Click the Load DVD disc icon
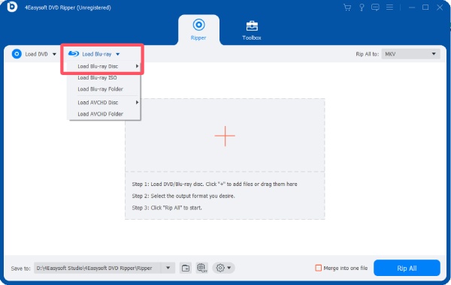This screenshot has width=451, height=285. click(x=17, y=54)
